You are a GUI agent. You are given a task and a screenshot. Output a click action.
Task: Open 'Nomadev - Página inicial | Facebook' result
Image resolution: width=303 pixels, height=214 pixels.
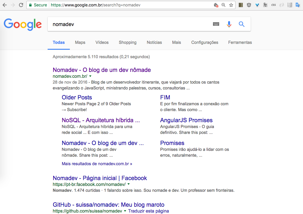click(x=100, y=178)
